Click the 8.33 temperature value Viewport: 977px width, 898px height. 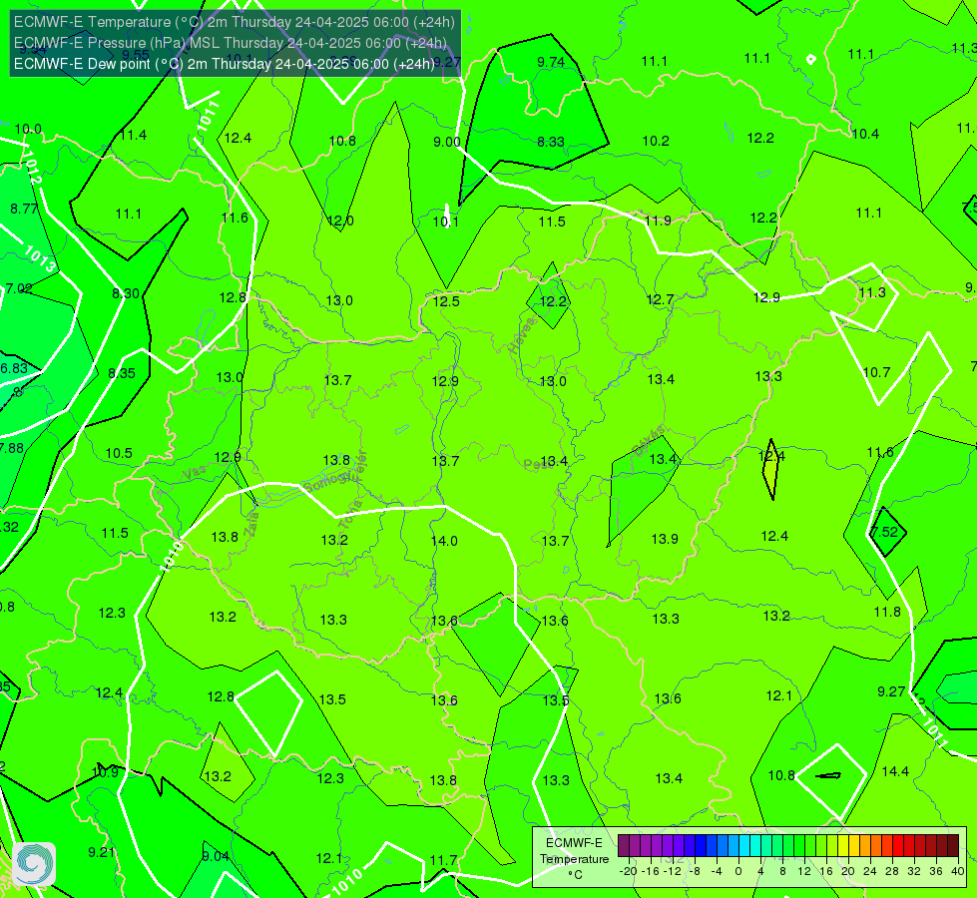(x=551, y=142)
